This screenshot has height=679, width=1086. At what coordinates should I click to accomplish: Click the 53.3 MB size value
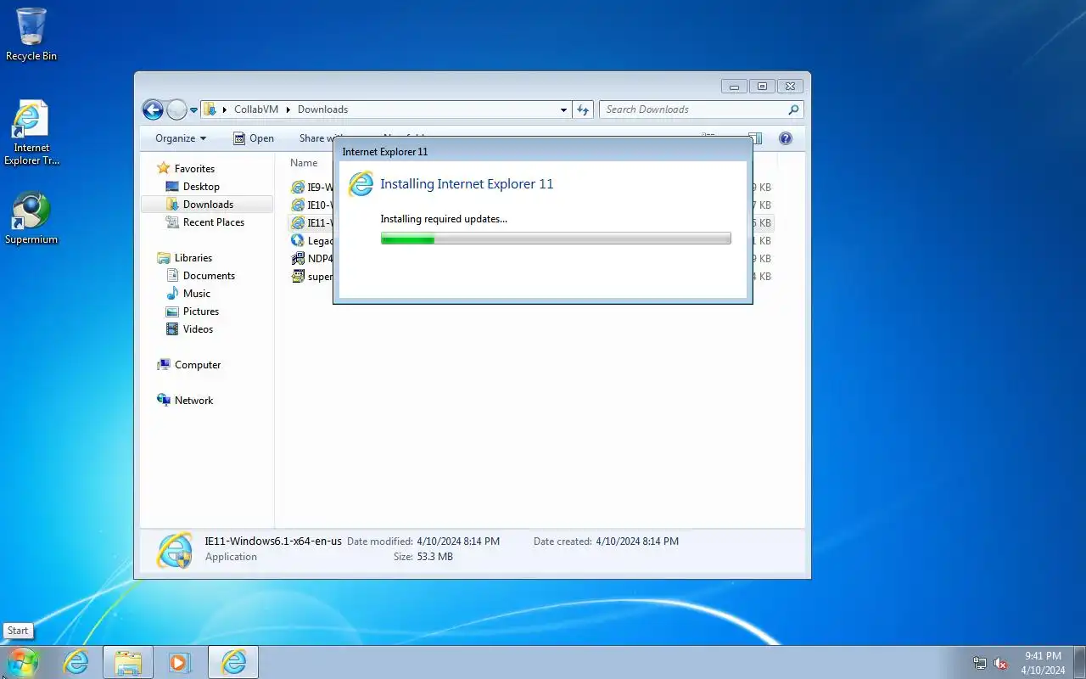pos(434,557)
